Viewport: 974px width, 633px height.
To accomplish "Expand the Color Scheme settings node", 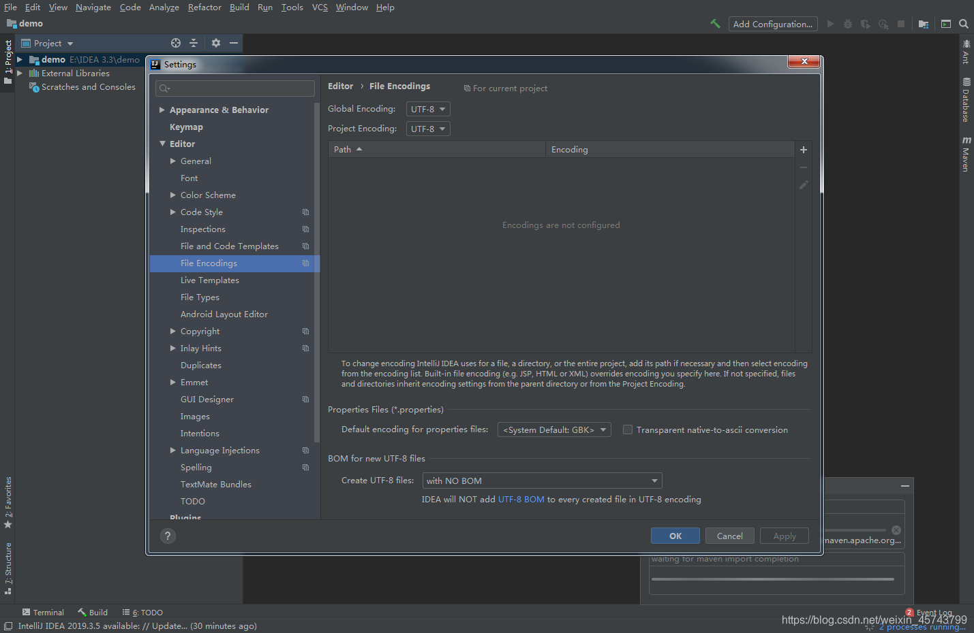I will tap(173, 195).
